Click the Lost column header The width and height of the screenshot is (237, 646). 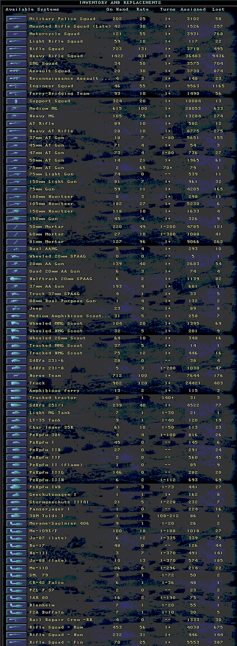[x=218, y=9]
